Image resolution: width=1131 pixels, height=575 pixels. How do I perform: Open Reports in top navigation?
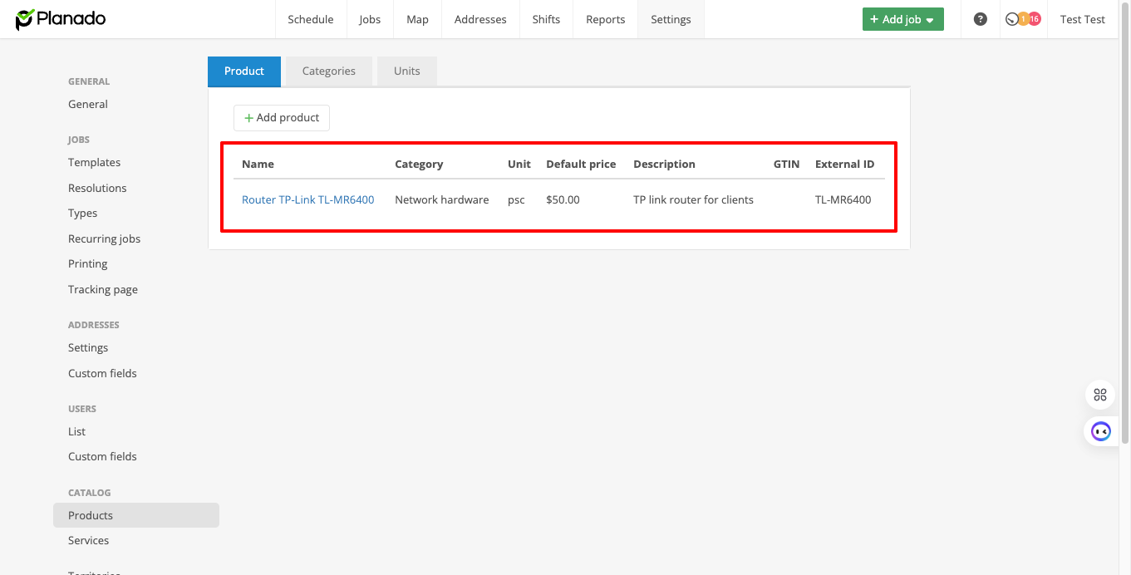[605, 19]
